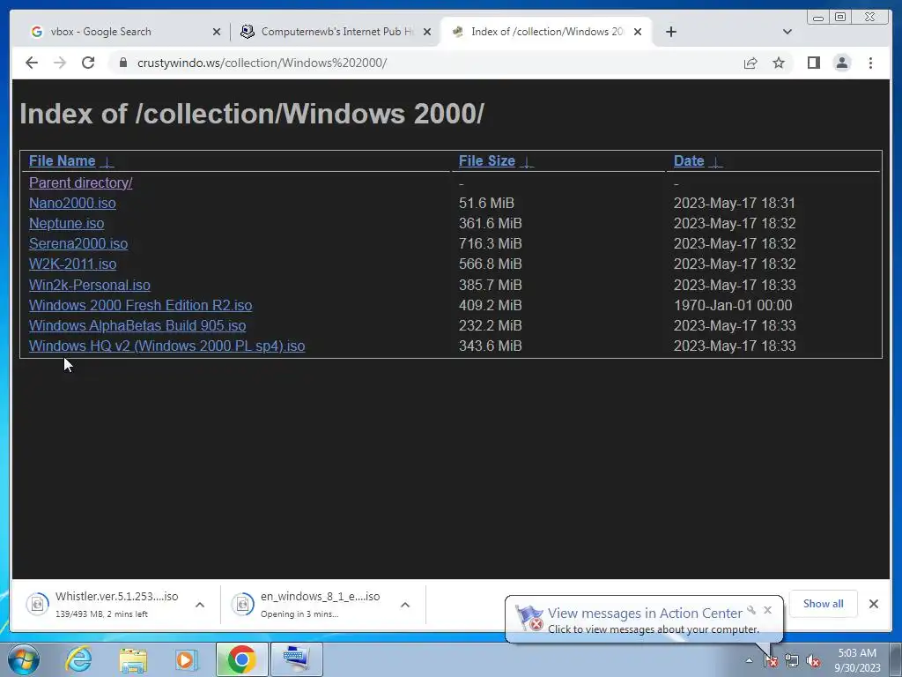Open the Parent directory link
Screen dimensions: 902x677
(80, 182)
